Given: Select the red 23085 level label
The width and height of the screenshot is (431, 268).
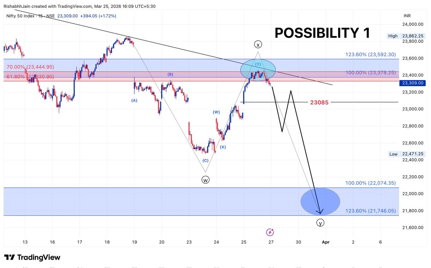Looking at the screenshot, I should (x=320, y=102).
